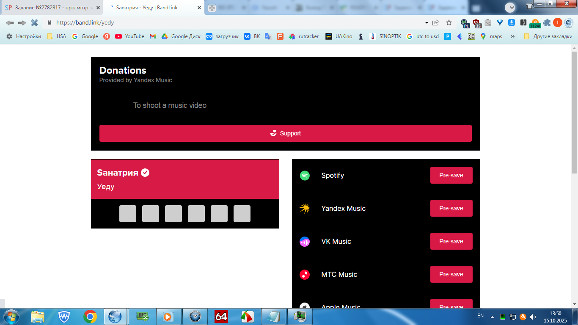Image resolution: width=578 pixels, height=325 pixels.
Task: Open the uBlock shield extension showing 25
Action: click(x=477, y=23)
